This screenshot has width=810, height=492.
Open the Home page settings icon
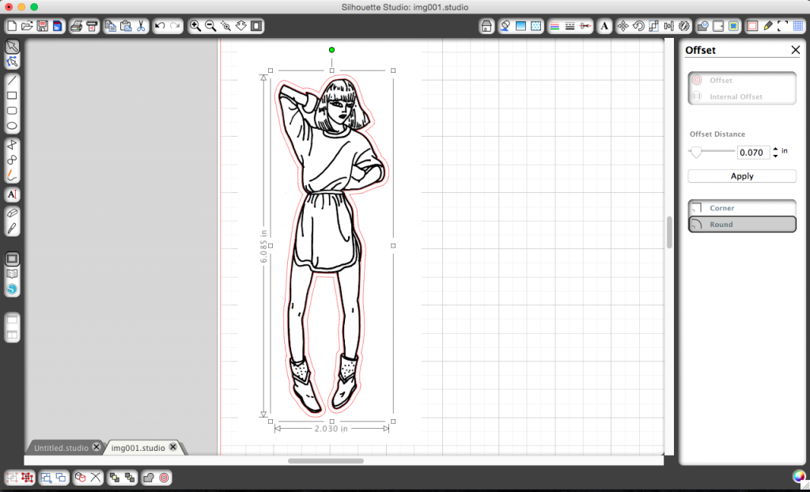point(486,26)
